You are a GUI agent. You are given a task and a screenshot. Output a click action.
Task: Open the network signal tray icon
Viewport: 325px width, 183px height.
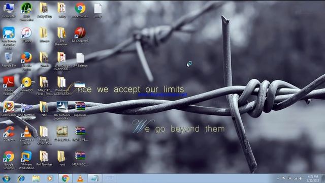[296, 178]
